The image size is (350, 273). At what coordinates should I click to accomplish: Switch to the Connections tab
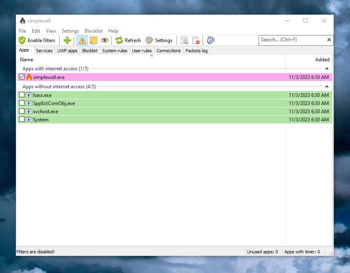click(169, 51)
